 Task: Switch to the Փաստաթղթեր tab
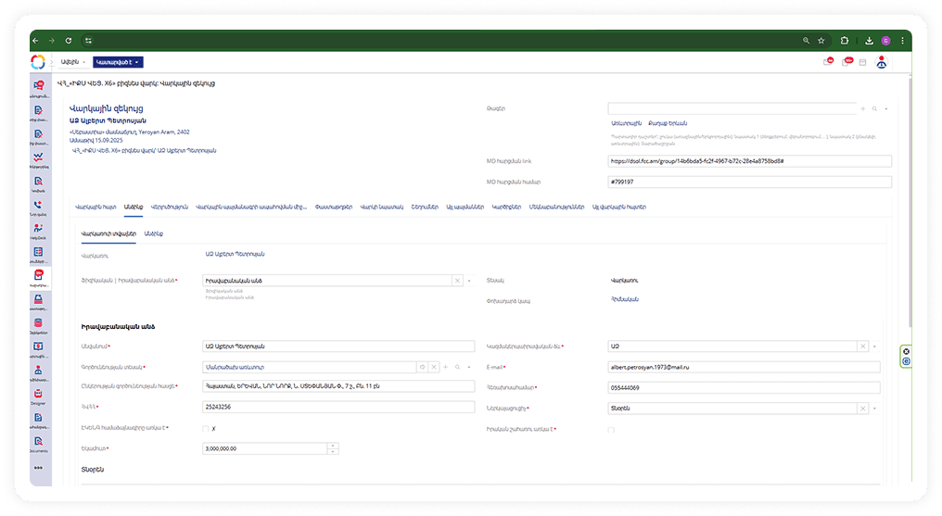pyautogui.click(x=334, y=206)
